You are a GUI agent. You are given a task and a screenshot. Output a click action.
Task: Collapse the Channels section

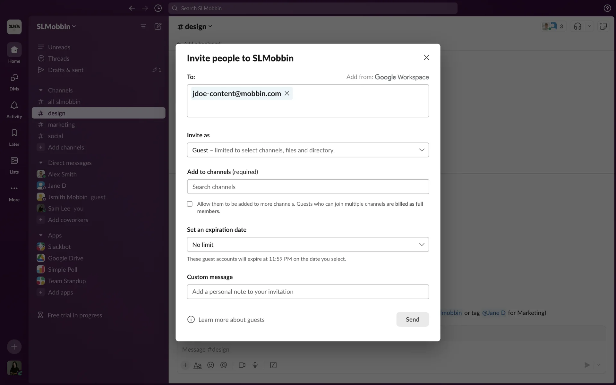click(x=41, y=90)
